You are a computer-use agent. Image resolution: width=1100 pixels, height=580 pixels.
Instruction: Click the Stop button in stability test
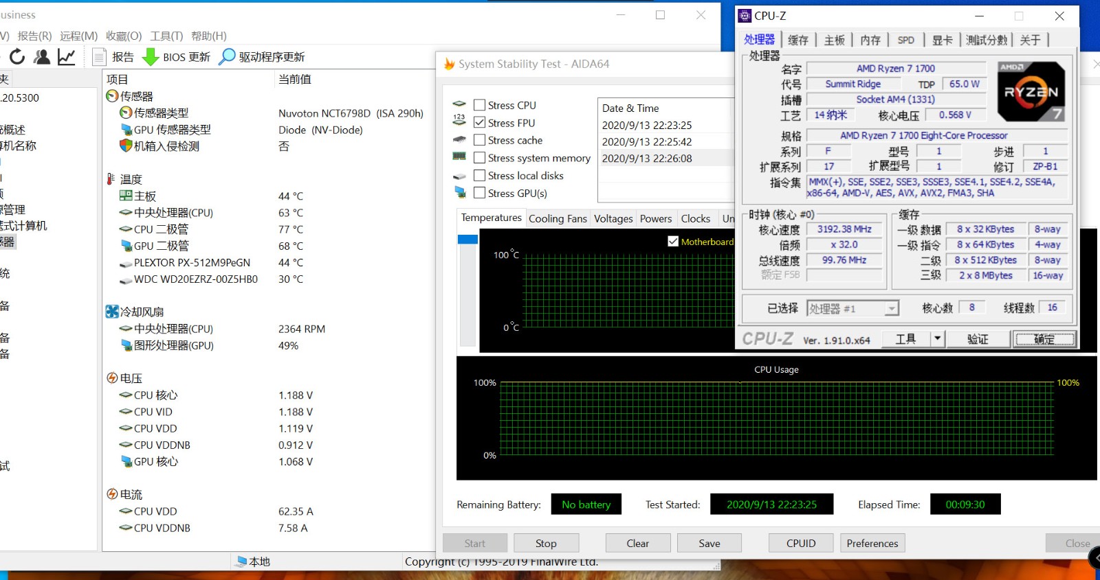[x=547, y=543]
